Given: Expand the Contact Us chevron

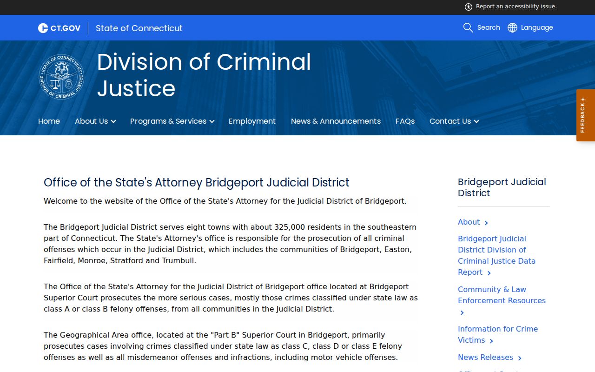Looking at the screenshot, I should [476, 121].
